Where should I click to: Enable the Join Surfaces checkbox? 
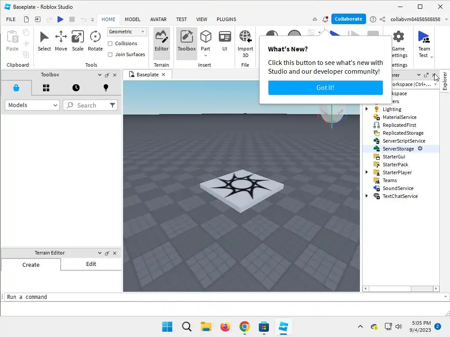pyautogui.click(x=110, y=54)
